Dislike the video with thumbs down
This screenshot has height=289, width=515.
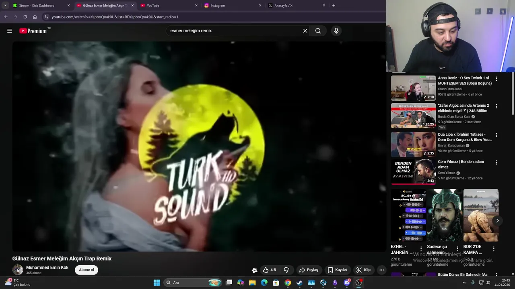click(287, 270)
